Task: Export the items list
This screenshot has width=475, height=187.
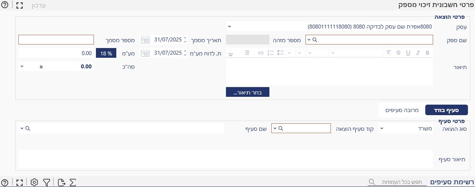Action: click(x=61, y=182)
